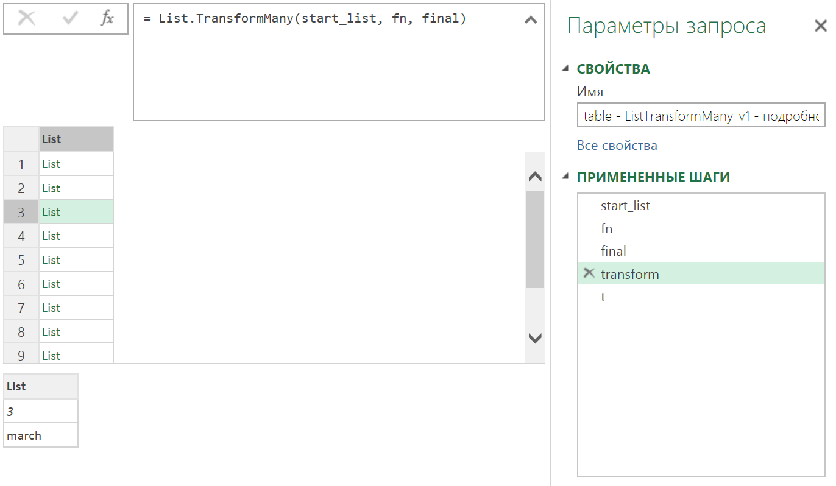The width and height of the screenshot is (836, 486).
Task: Drill into the List value on row 5
Action: coord(51,259)
